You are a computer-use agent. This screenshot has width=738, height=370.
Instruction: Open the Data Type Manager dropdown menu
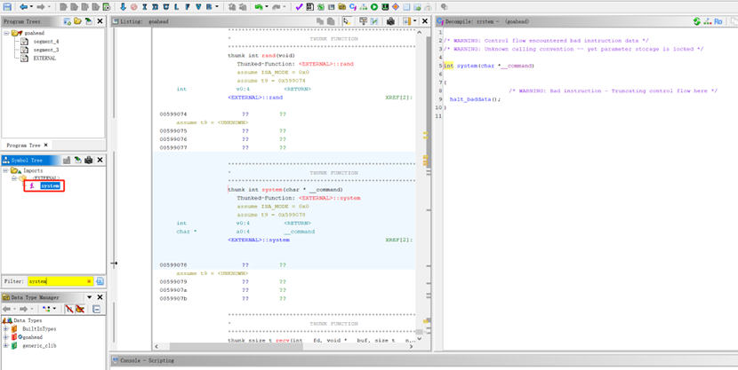pyautogui.click(x=89, y=297)
